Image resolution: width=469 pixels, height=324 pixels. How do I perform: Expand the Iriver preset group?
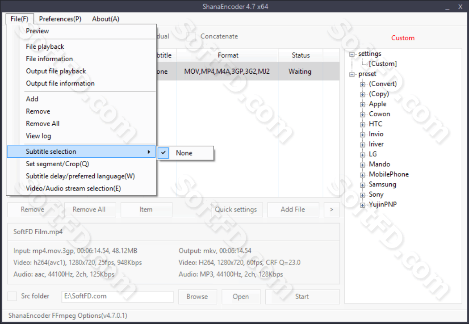pos(363,145)
